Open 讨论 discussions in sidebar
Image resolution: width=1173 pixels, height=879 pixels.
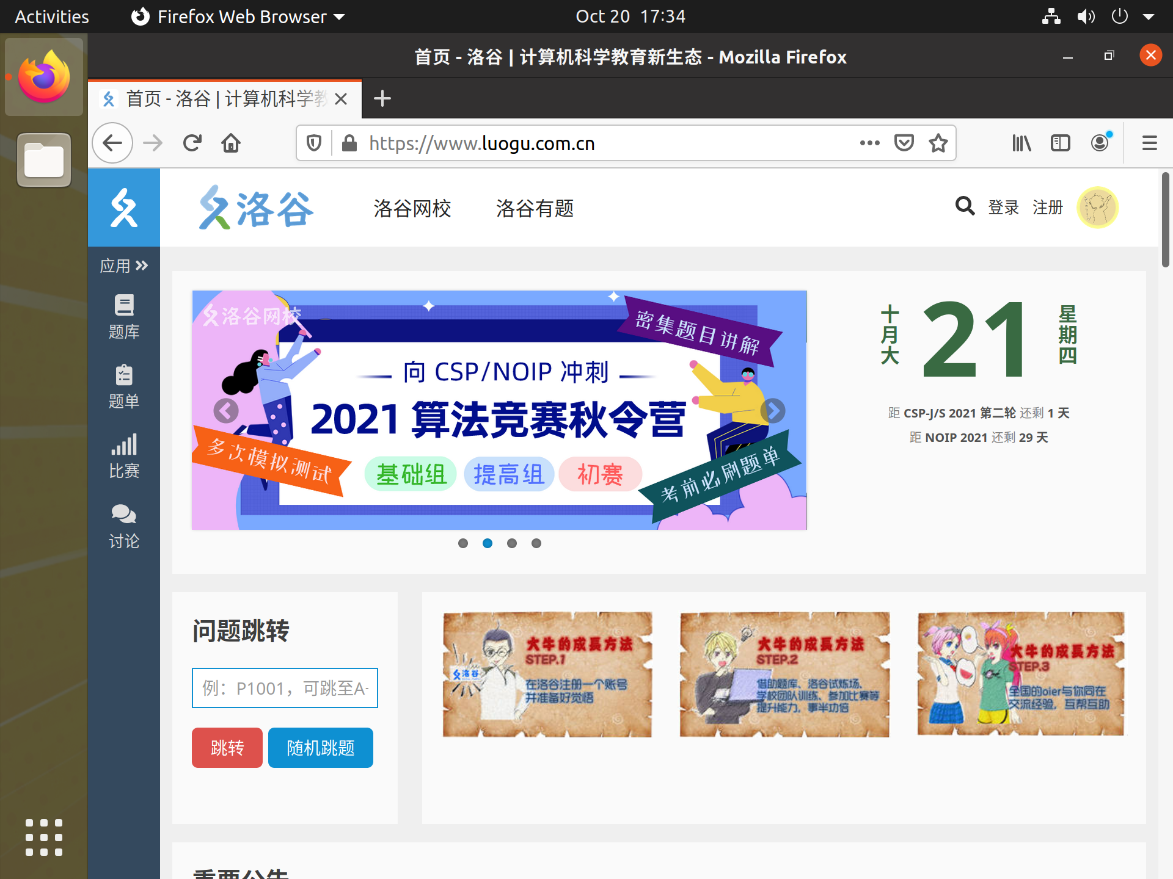click(124, 526)
